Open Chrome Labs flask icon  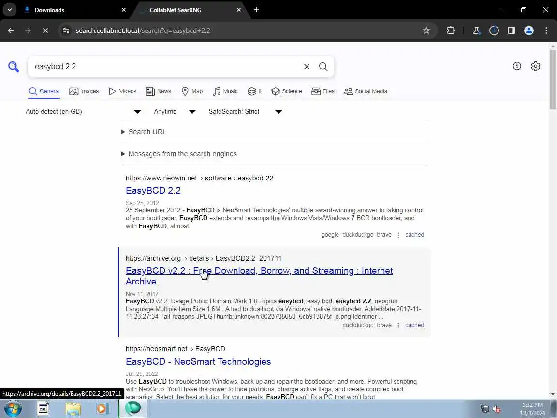(x=476, y=30)
